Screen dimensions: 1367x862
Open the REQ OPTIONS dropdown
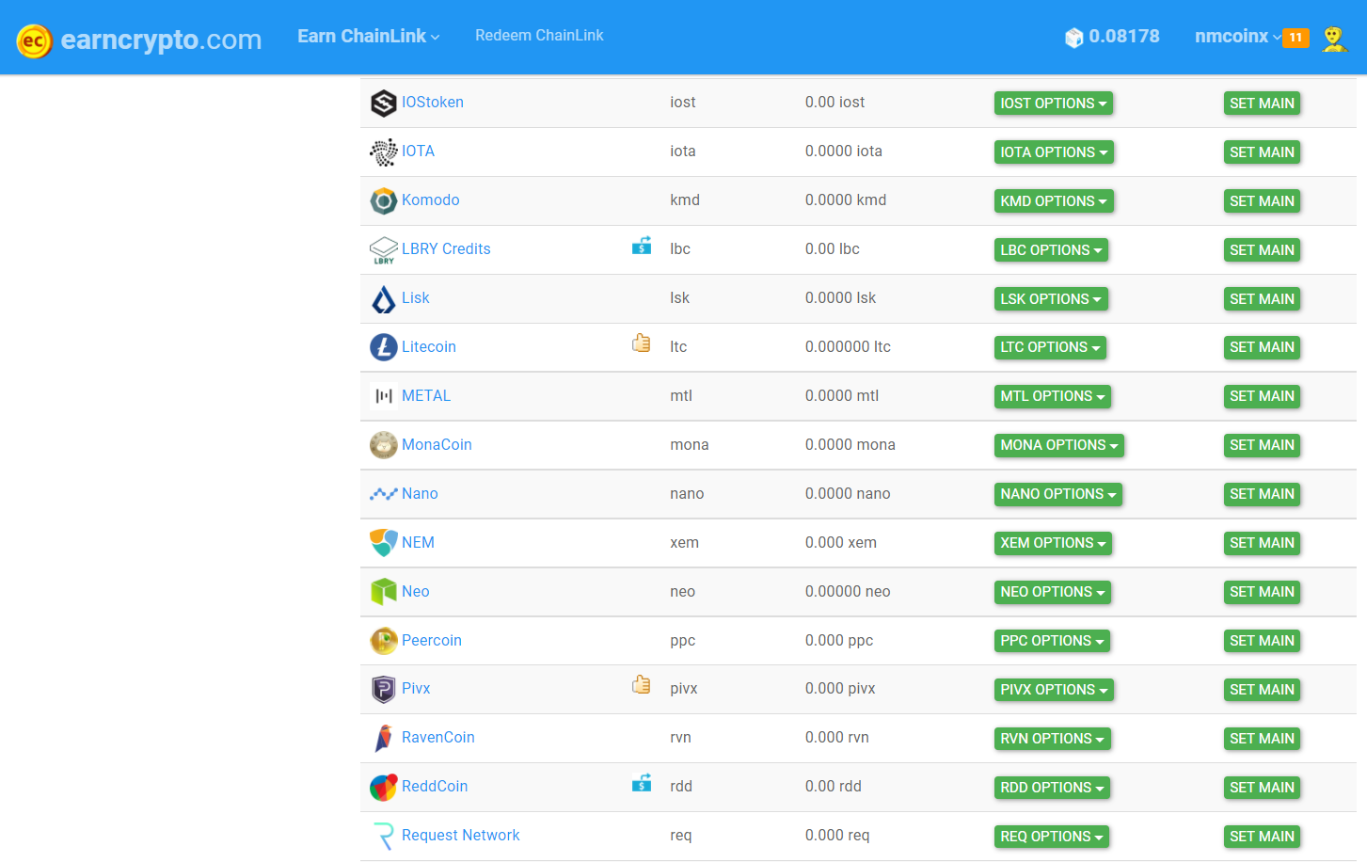pos(1052,837)
